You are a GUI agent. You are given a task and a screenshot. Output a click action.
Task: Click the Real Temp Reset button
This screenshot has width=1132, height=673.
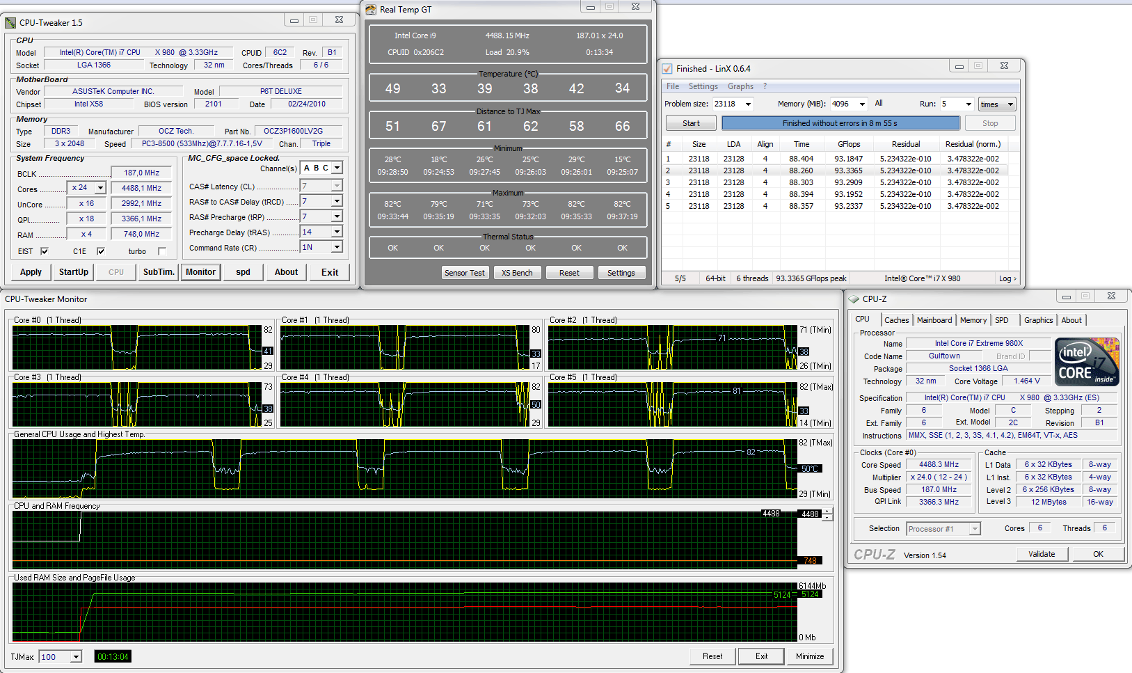(569, 273)
